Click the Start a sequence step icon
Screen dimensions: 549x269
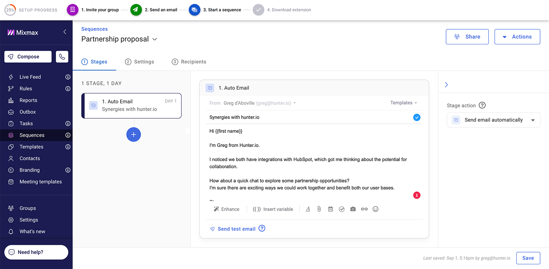(x=195, y=10)
